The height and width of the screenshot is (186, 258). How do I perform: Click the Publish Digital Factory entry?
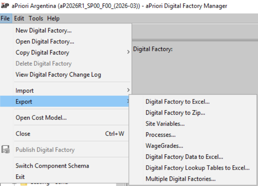click(x=65, y=150)
